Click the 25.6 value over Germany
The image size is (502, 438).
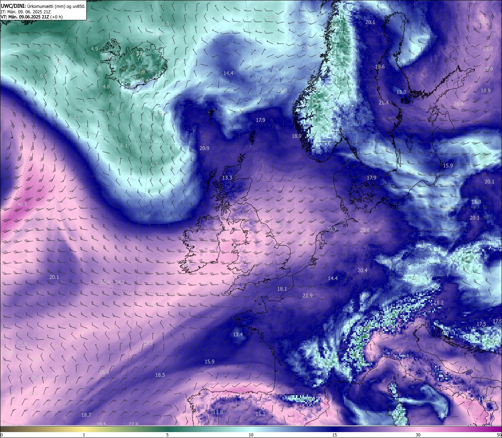[365, 230]
